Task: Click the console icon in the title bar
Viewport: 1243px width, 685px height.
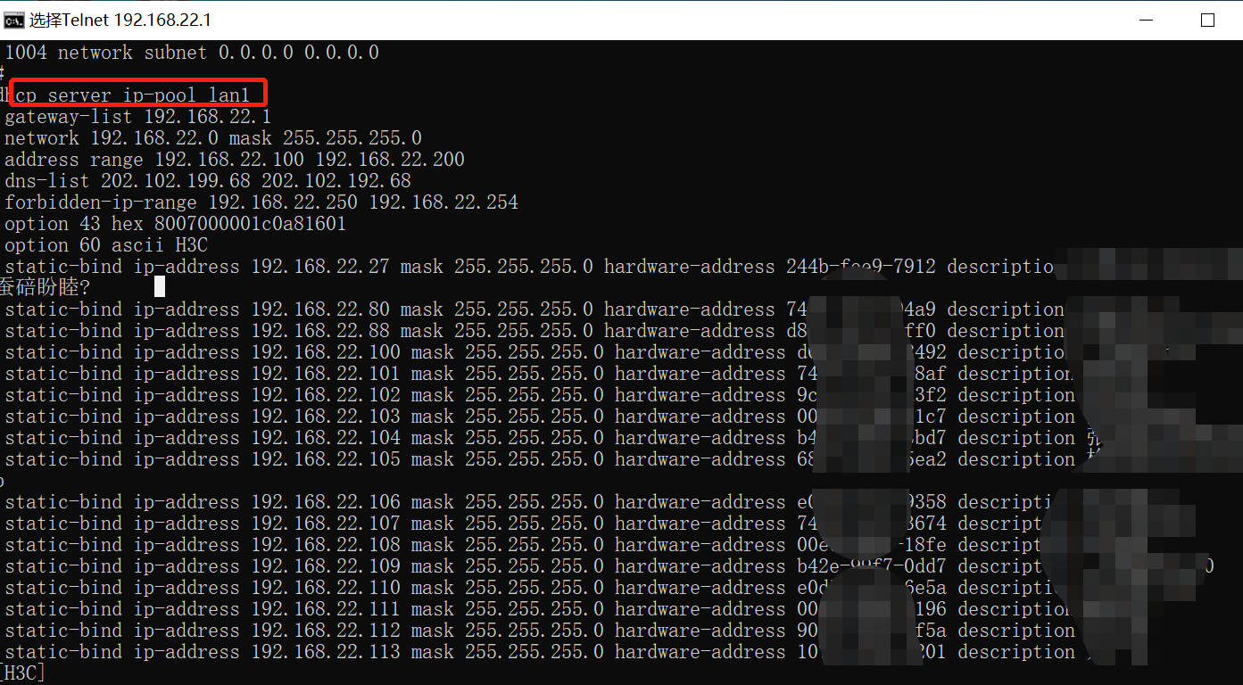Action: [13, 20]
